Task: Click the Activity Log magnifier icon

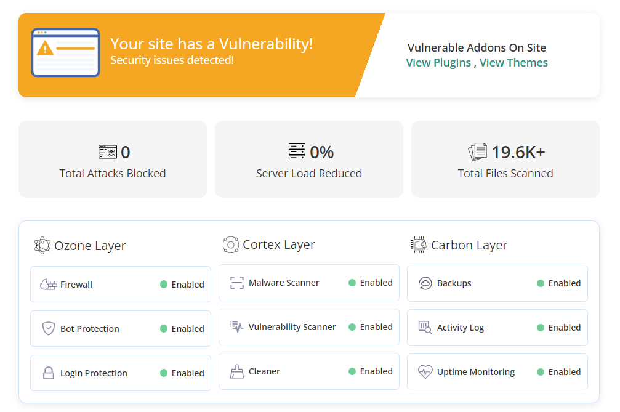Action: [x=425, y=328]
